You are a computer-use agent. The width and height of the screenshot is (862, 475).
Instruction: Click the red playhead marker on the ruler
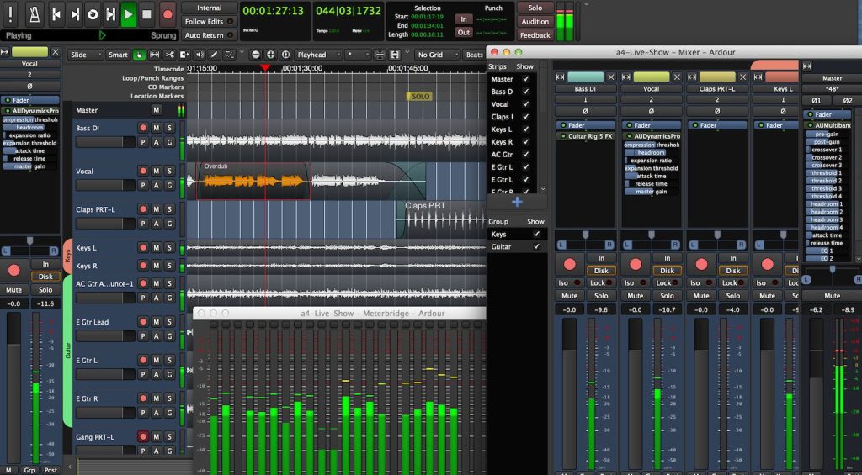pyautogui.click(x=265, y=67)
